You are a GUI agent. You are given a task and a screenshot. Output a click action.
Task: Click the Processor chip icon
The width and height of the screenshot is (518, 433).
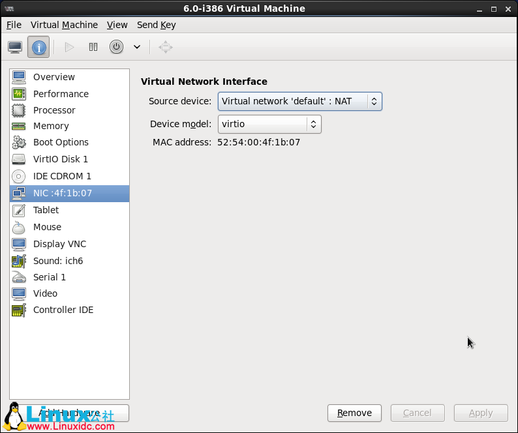(19, 110)
